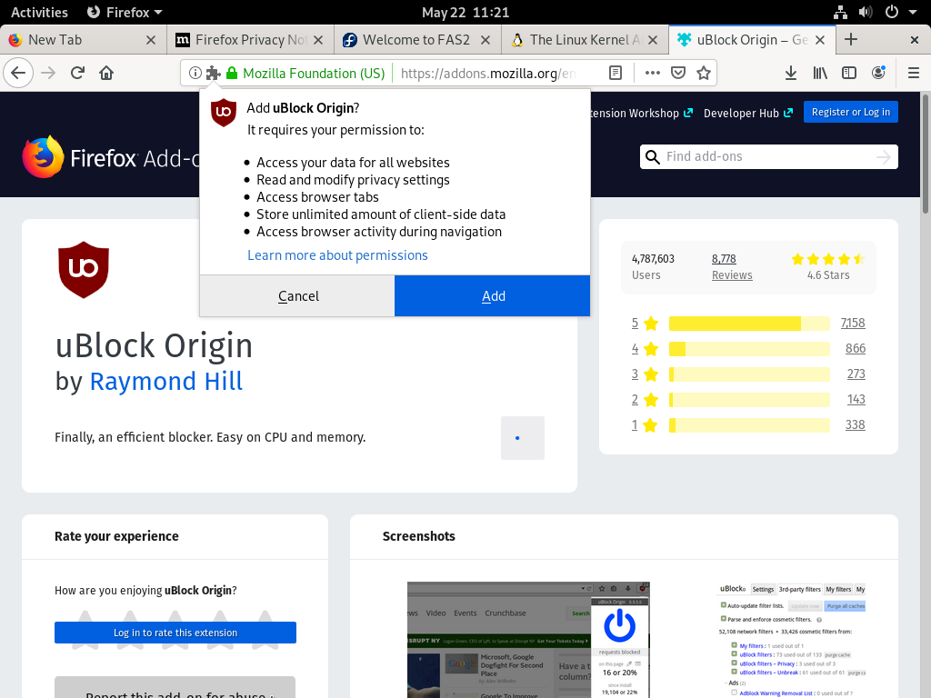Open the clock May 22 11:21
This screenshot has width=931, height=698.
tap(465, 12)
